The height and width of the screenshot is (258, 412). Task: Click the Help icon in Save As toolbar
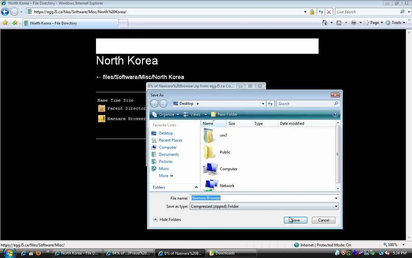coord(335,114)
